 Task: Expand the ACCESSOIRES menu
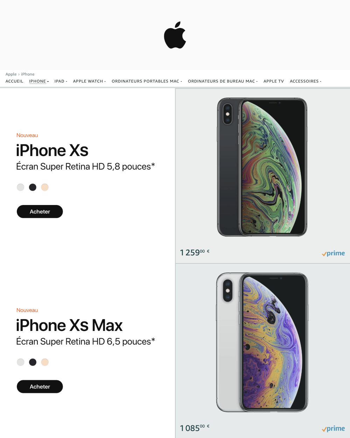[x=306, y=81]
